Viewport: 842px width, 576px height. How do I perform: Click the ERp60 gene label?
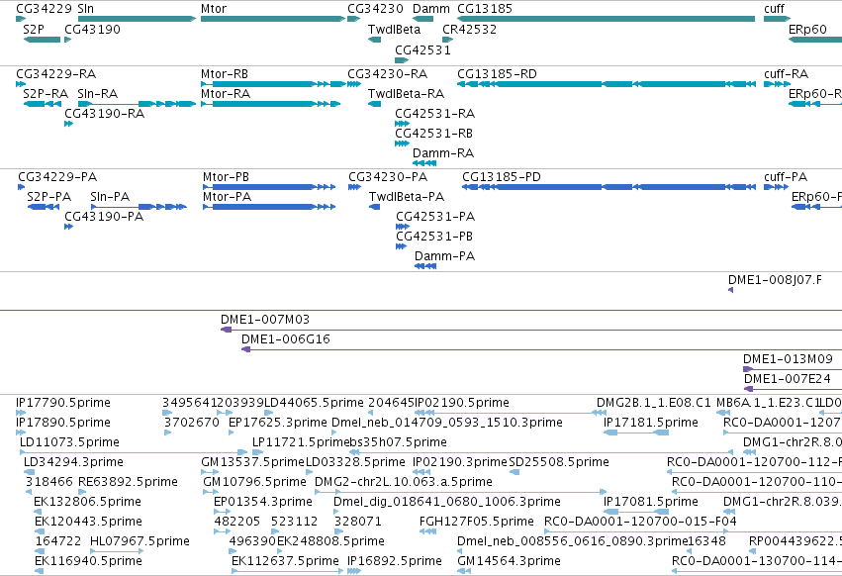807,29
